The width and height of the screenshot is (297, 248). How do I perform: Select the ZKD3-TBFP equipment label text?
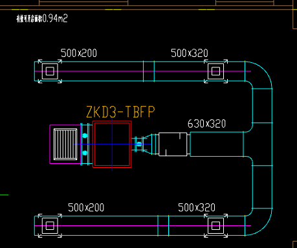[120, 112]
